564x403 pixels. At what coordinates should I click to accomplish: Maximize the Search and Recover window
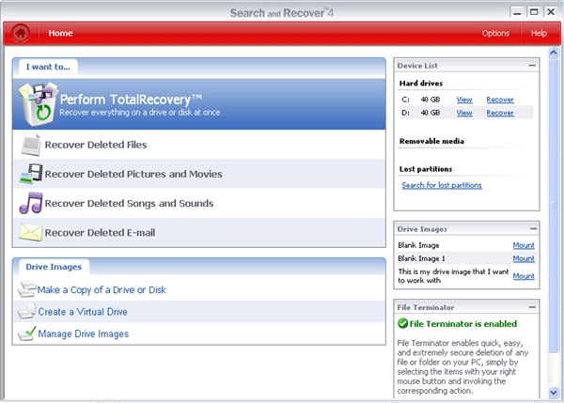click(x=534, y=12)
